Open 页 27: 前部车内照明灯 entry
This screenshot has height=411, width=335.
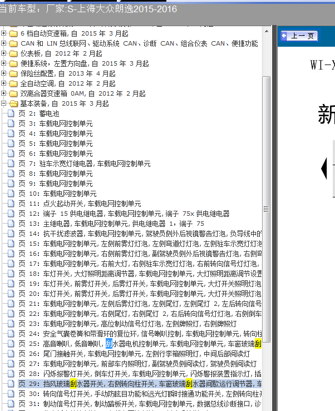(137, 364)
